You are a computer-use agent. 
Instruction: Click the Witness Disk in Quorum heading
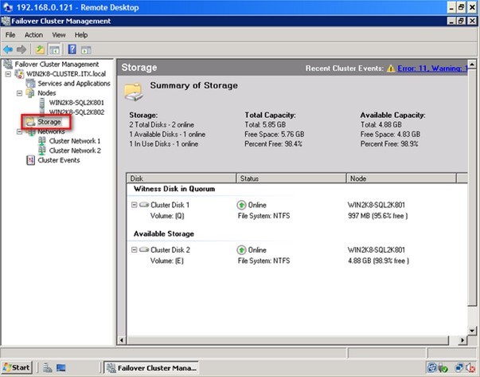coord(174,189)
